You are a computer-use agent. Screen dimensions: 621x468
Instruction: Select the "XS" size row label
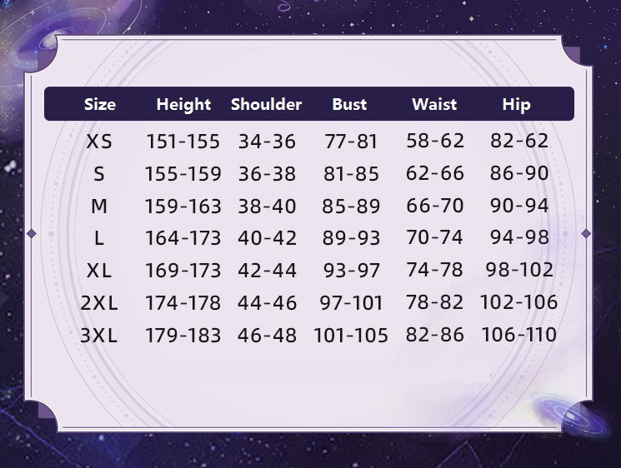pyautogui.click(x=99, y=142)
